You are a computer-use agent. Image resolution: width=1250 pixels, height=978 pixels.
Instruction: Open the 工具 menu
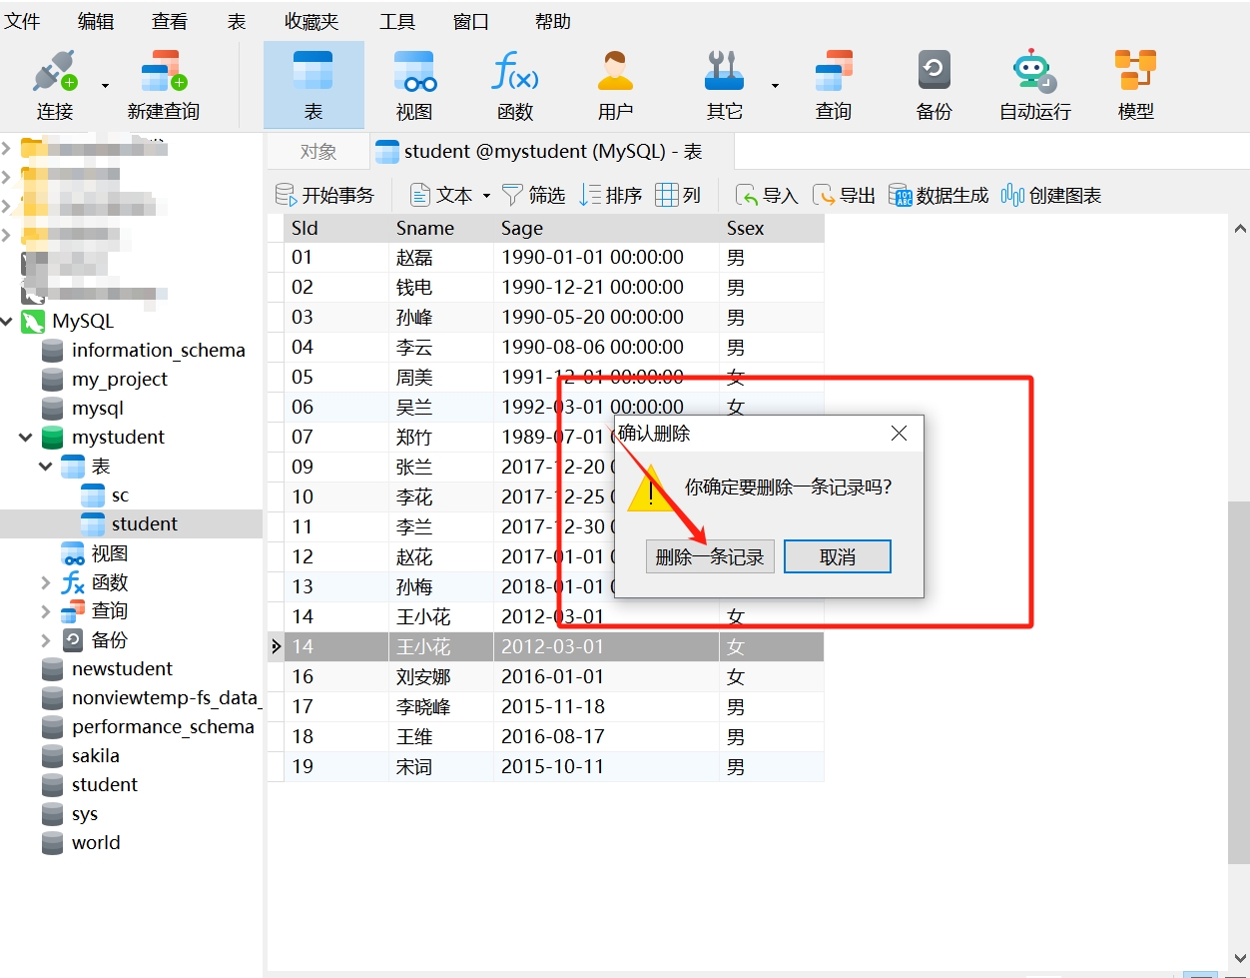click(x=397, y=21)
